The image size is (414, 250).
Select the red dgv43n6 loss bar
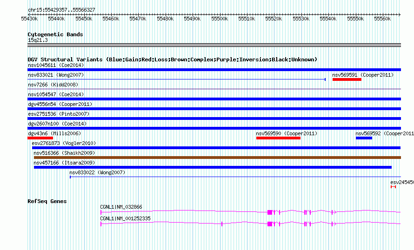point(40,138)
